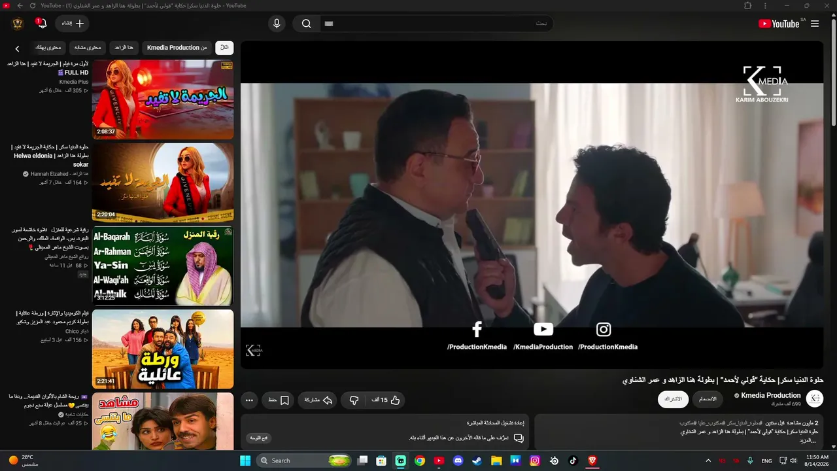Viewport: 837px width, 471px height.
Task: Click the Kmedia watermark in the player
Action: point(254,350)
